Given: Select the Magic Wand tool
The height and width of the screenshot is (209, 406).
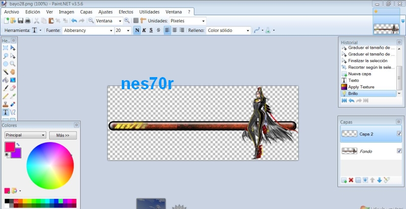Looking at the screenshot, I should [6, 72].
